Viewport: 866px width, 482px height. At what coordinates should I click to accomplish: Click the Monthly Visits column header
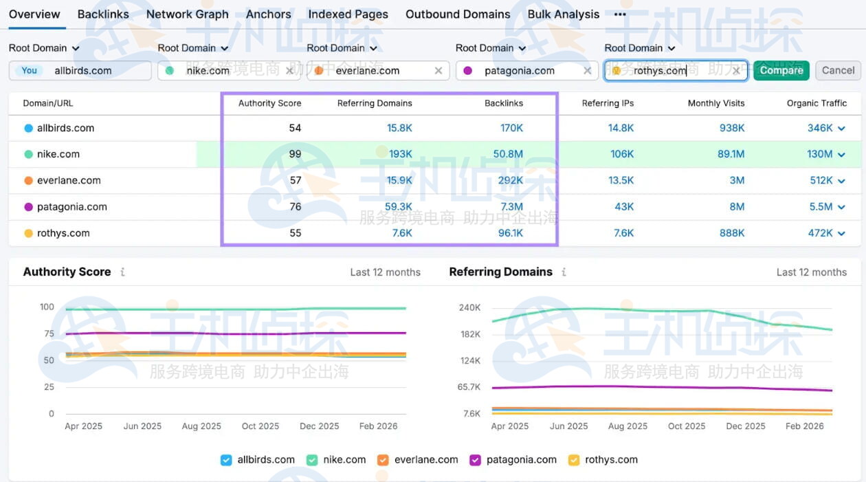[716, 103]
